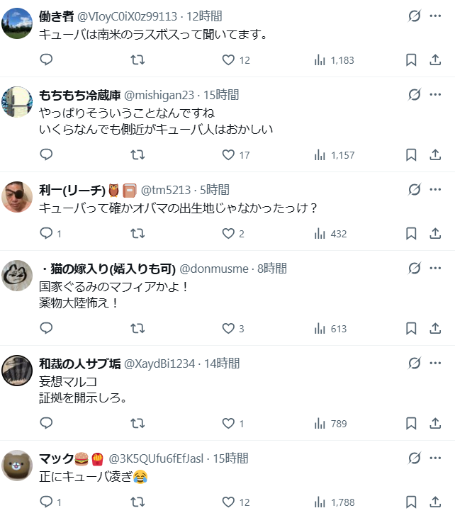Like the tweet by 利一(リーチ)
Screen dimensions: 455x513
pos(228,233)
